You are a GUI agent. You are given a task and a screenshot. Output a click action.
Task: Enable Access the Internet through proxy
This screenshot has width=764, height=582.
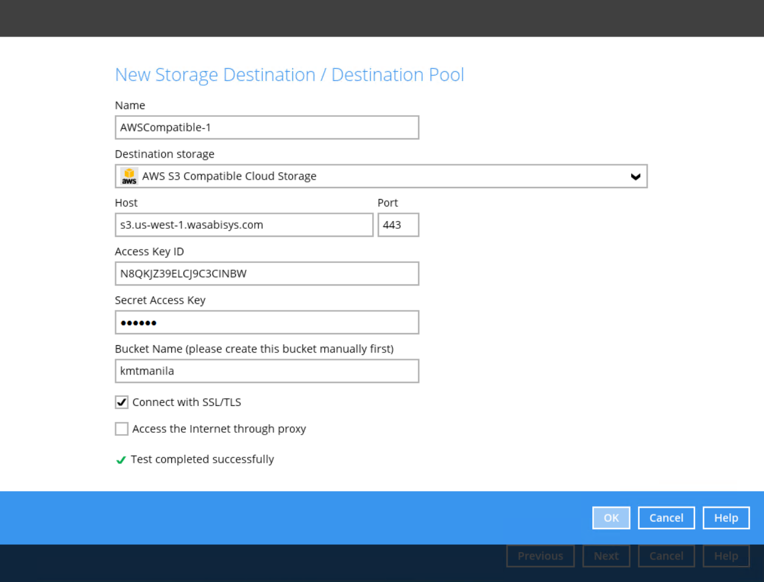(x=122, y=429)
